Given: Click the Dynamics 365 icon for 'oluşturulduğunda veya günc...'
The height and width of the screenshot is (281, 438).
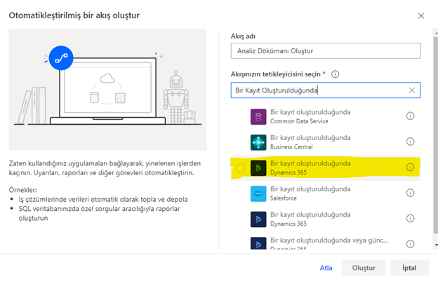Looking at the screenshot, I should pyautogui.click(x=258, y=243).
